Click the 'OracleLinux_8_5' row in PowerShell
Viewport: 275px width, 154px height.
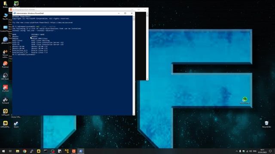pos(30,50)
